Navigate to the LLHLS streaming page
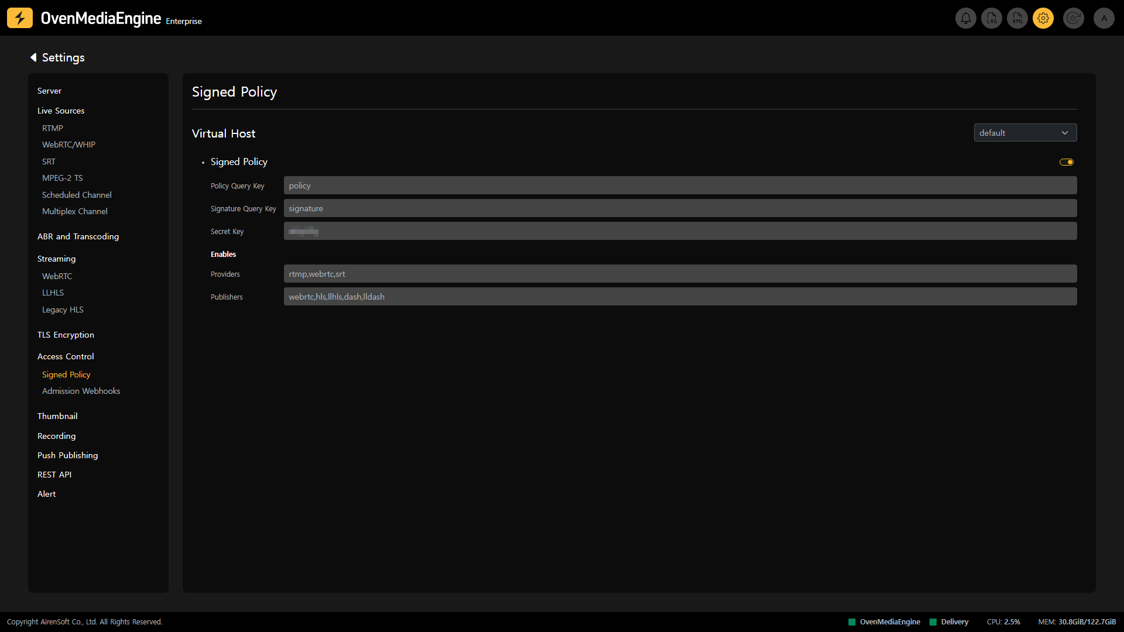1124x632 pixels. click(x=53, y=293)
